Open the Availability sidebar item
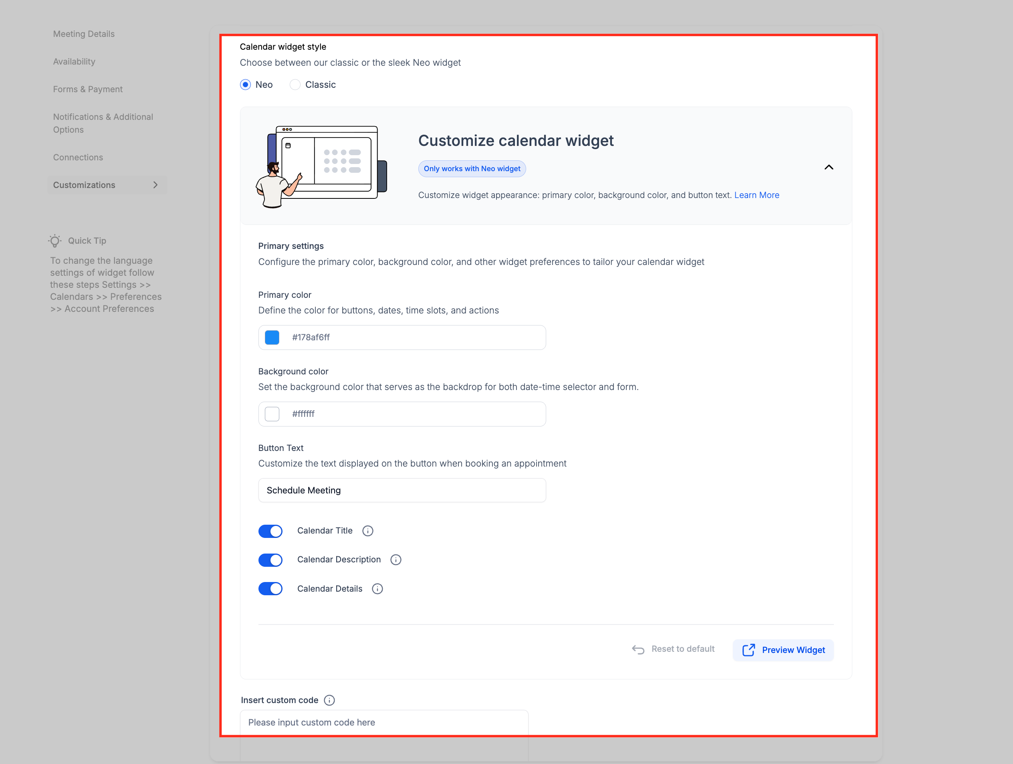 [74, 62]
